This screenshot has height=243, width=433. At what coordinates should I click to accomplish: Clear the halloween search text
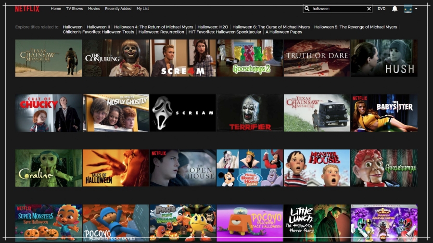(x=369, y=9)
